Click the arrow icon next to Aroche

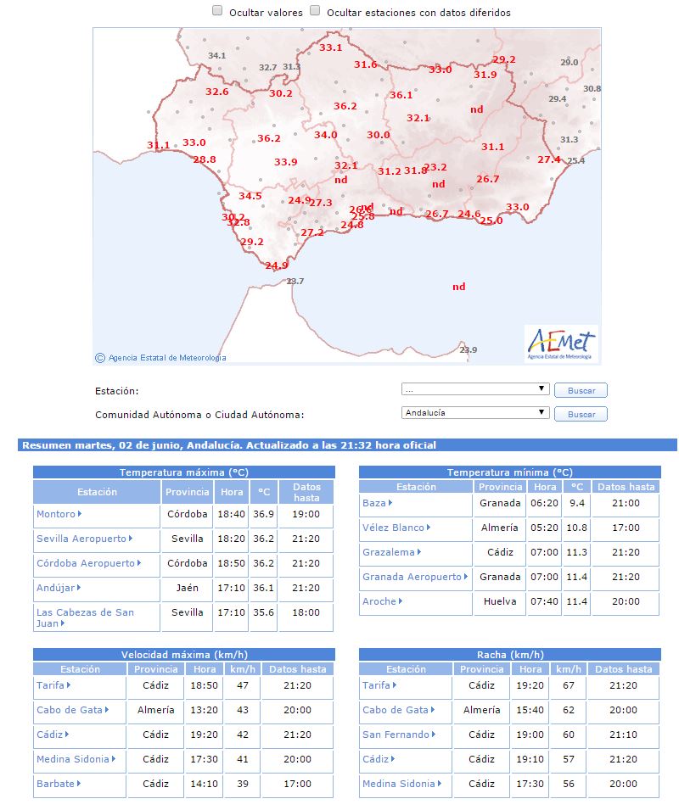401,601
